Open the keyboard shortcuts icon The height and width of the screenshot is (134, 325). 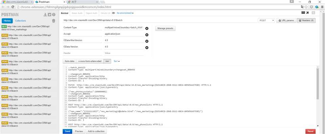point(303,13)
